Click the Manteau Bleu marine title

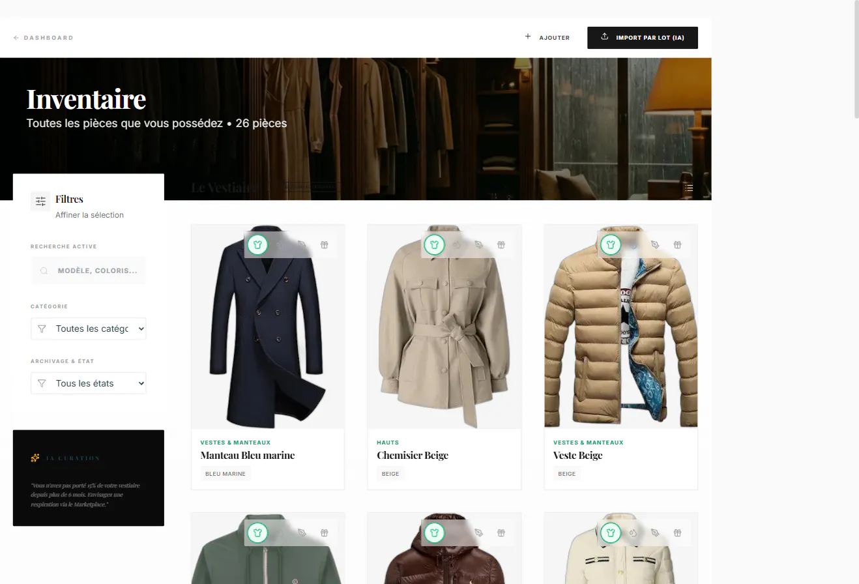tap(248, 456)
